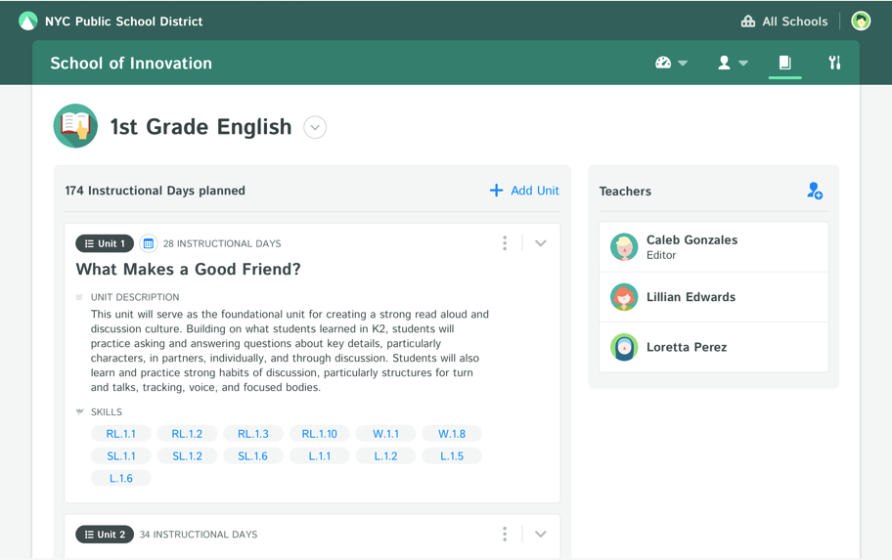Open Unit 1 three-dot options menu
The image size is (892, 560).
coord(505,243)
